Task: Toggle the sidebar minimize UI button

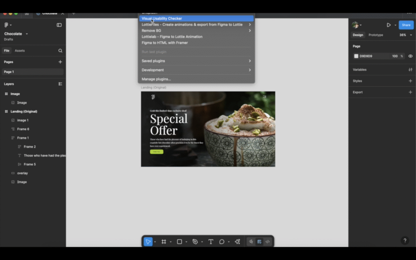Action: pyautogui.click(x=59, y=25)
